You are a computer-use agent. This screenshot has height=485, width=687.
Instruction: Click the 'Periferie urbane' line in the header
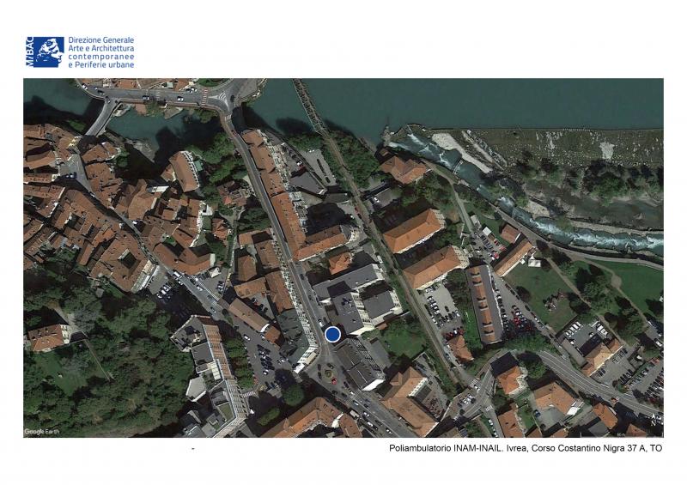click(x=100, y=65)
